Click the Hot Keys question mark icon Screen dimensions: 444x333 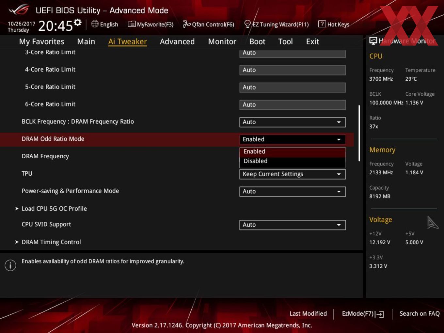(322, 24)
